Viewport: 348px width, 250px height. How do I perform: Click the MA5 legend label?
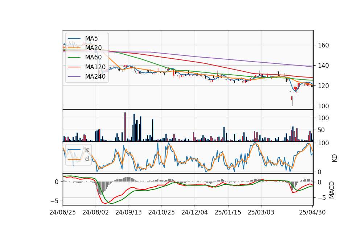[x=91, y=38]
